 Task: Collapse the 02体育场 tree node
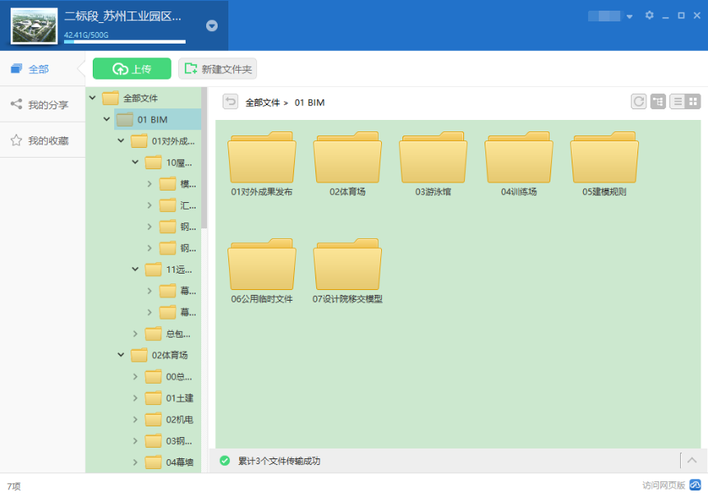tap(121, 355)
